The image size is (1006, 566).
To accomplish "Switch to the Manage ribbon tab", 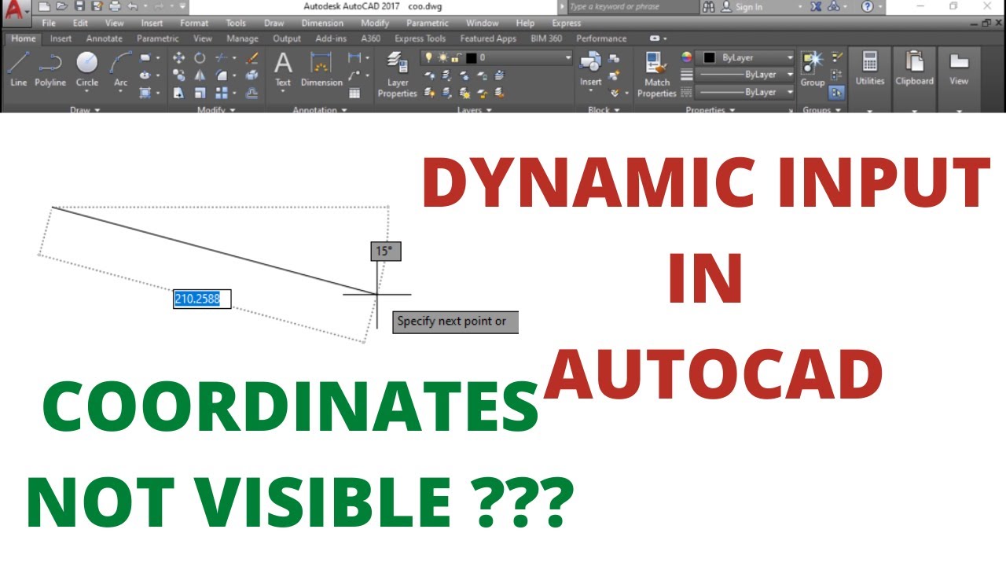I will point(243,39).
